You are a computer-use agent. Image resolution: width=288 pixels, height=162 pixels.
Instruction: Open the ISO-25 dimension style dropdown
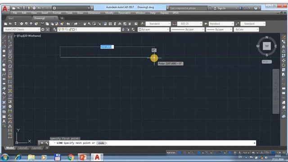coord(189,24)
